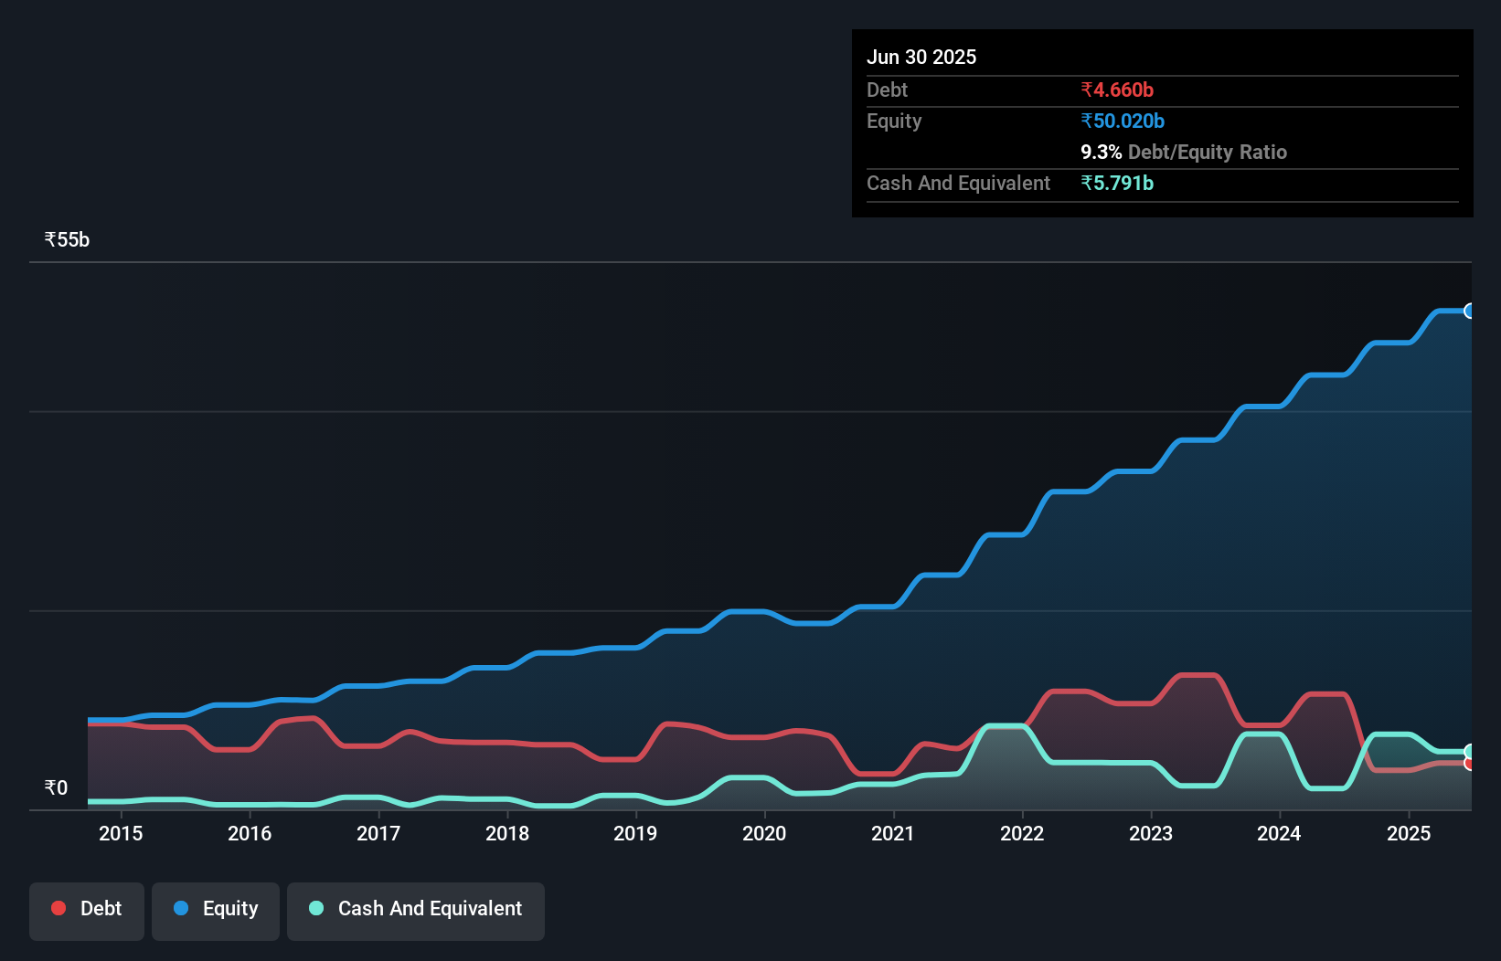Image resolution: width=1501 pixels, height=961 pixels.
Task: Click the Equity endpoint marker on chart
Action: click(1469, 311)
